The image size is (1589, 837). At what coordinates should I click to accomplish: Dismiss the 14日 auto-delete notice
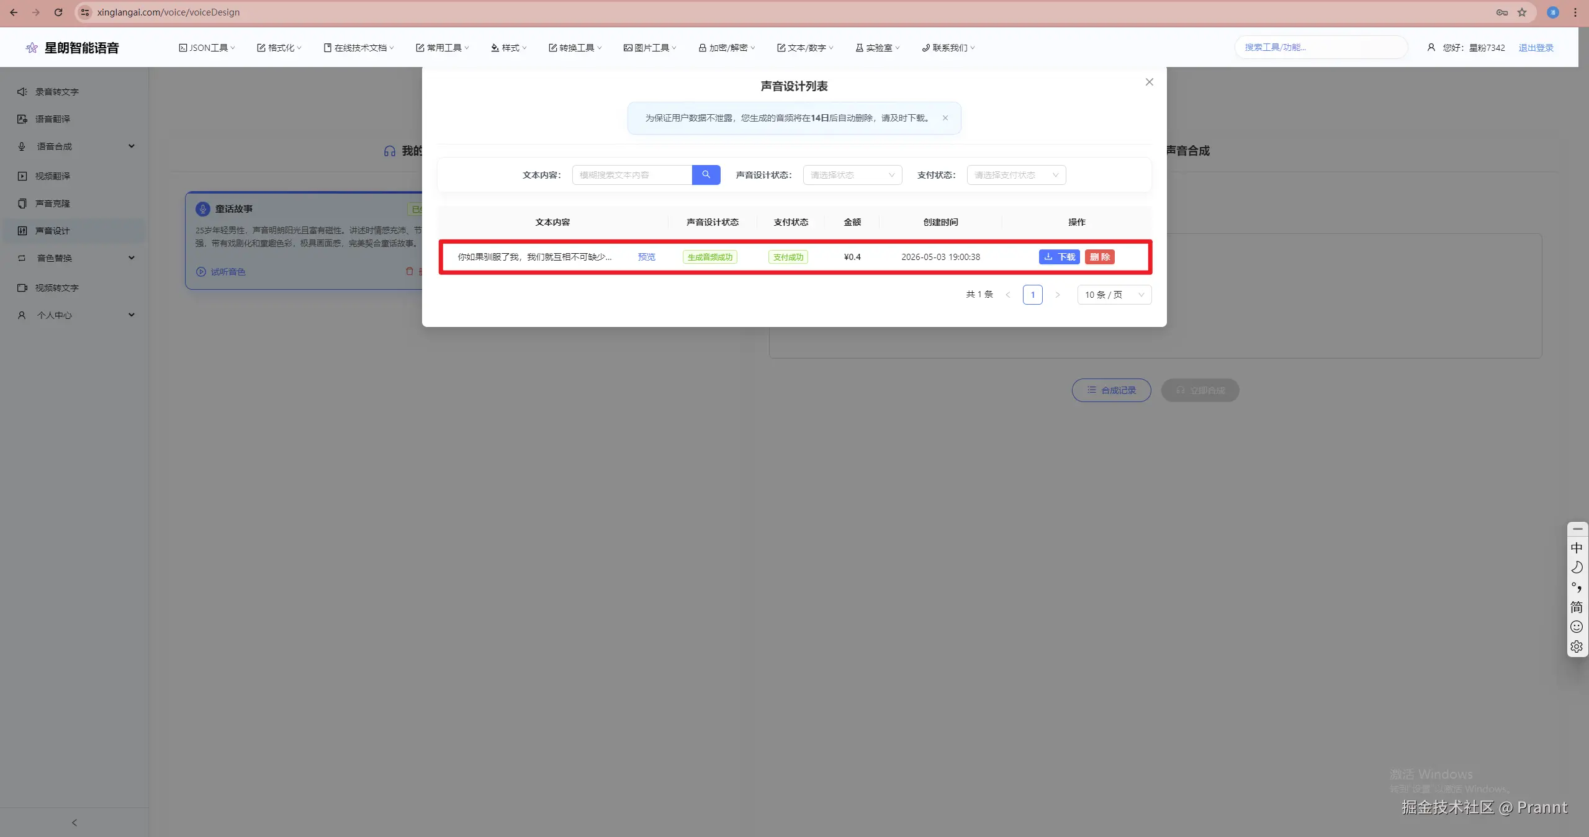coord(945,118)
